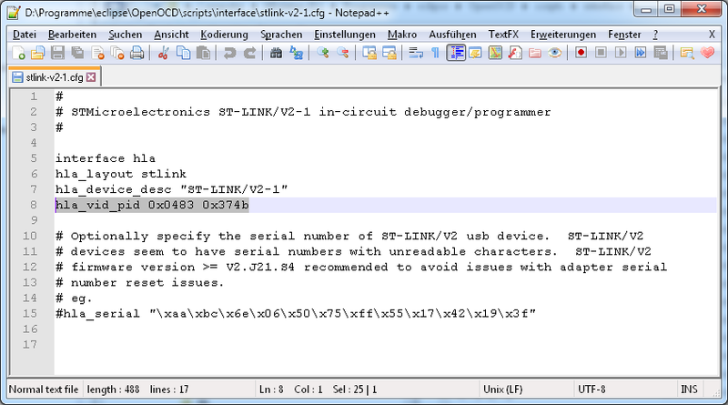This screenshot has height=405, width=728.
Task: Close the stlink-v2-1.cfg tab
Action: coord(91,77)
